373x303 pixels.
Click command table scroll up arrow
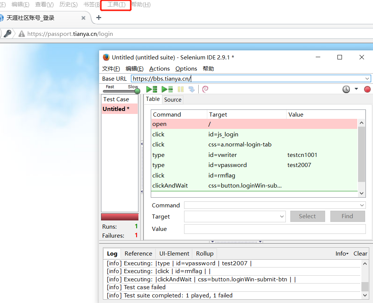(361, 123)
